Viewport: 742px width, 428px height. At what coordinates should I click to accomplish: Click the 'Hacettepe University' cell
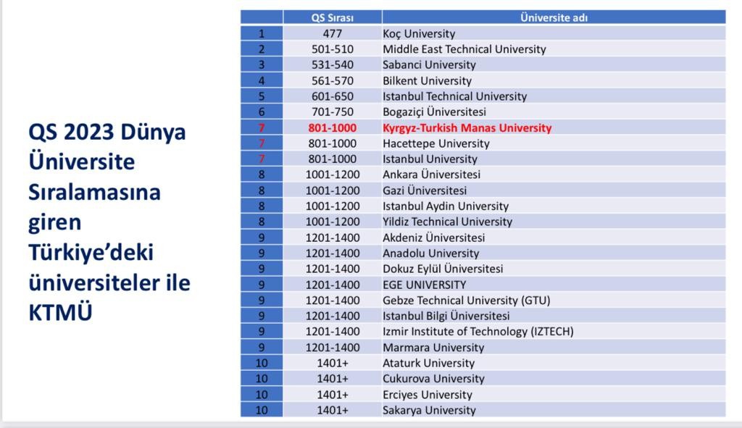click(x=554, y=143)
